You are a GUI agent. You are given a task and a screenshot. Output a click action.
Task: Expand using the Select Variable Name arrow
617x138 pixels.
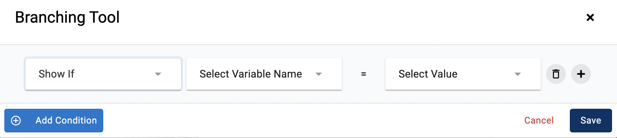click(318, 74)
